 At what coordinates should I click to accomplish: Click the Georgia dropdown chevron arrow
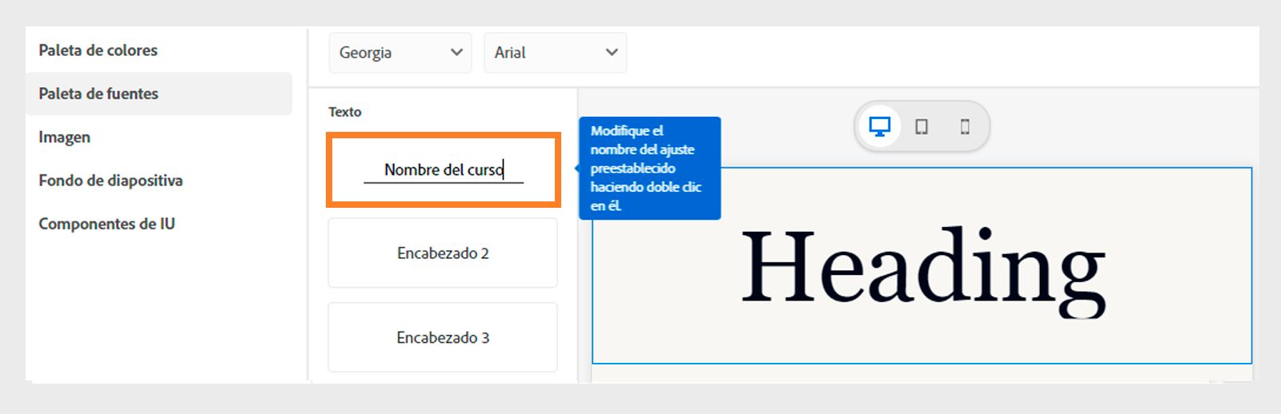point(456,53)
